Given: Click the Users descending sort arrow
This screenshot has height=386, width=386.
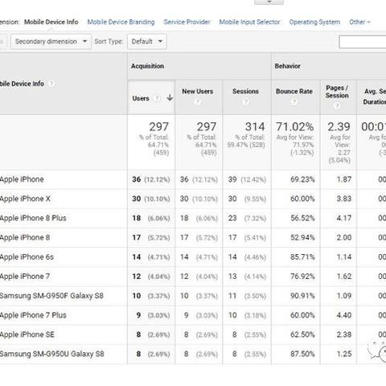Looking at the screenshot, I should pos(170,97).
